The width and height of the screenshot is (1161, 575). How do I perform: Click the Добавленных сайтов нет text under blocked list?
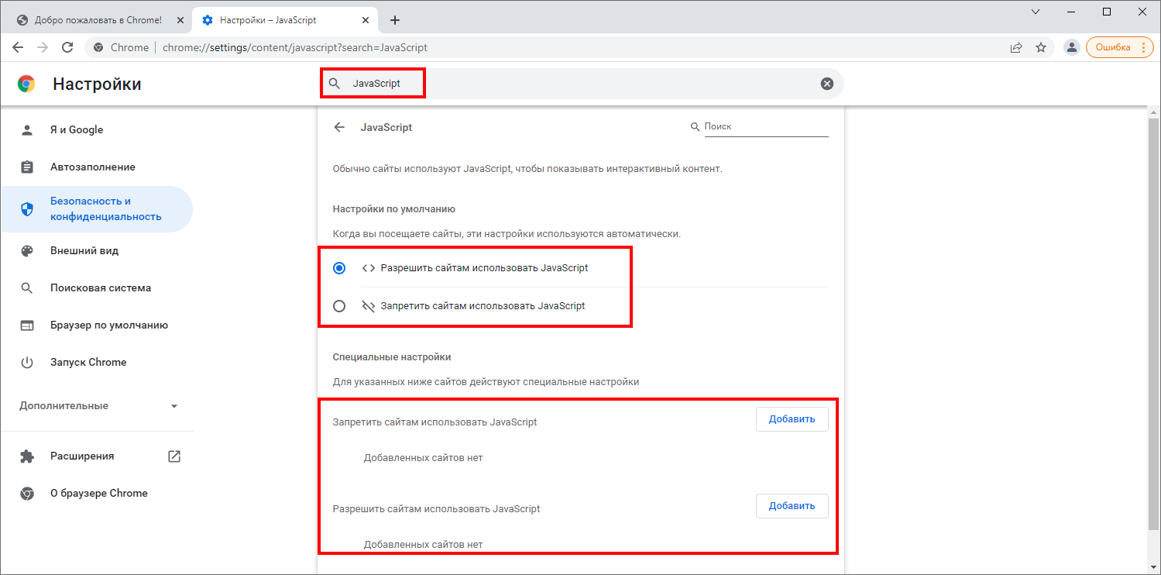click(423, 458)
